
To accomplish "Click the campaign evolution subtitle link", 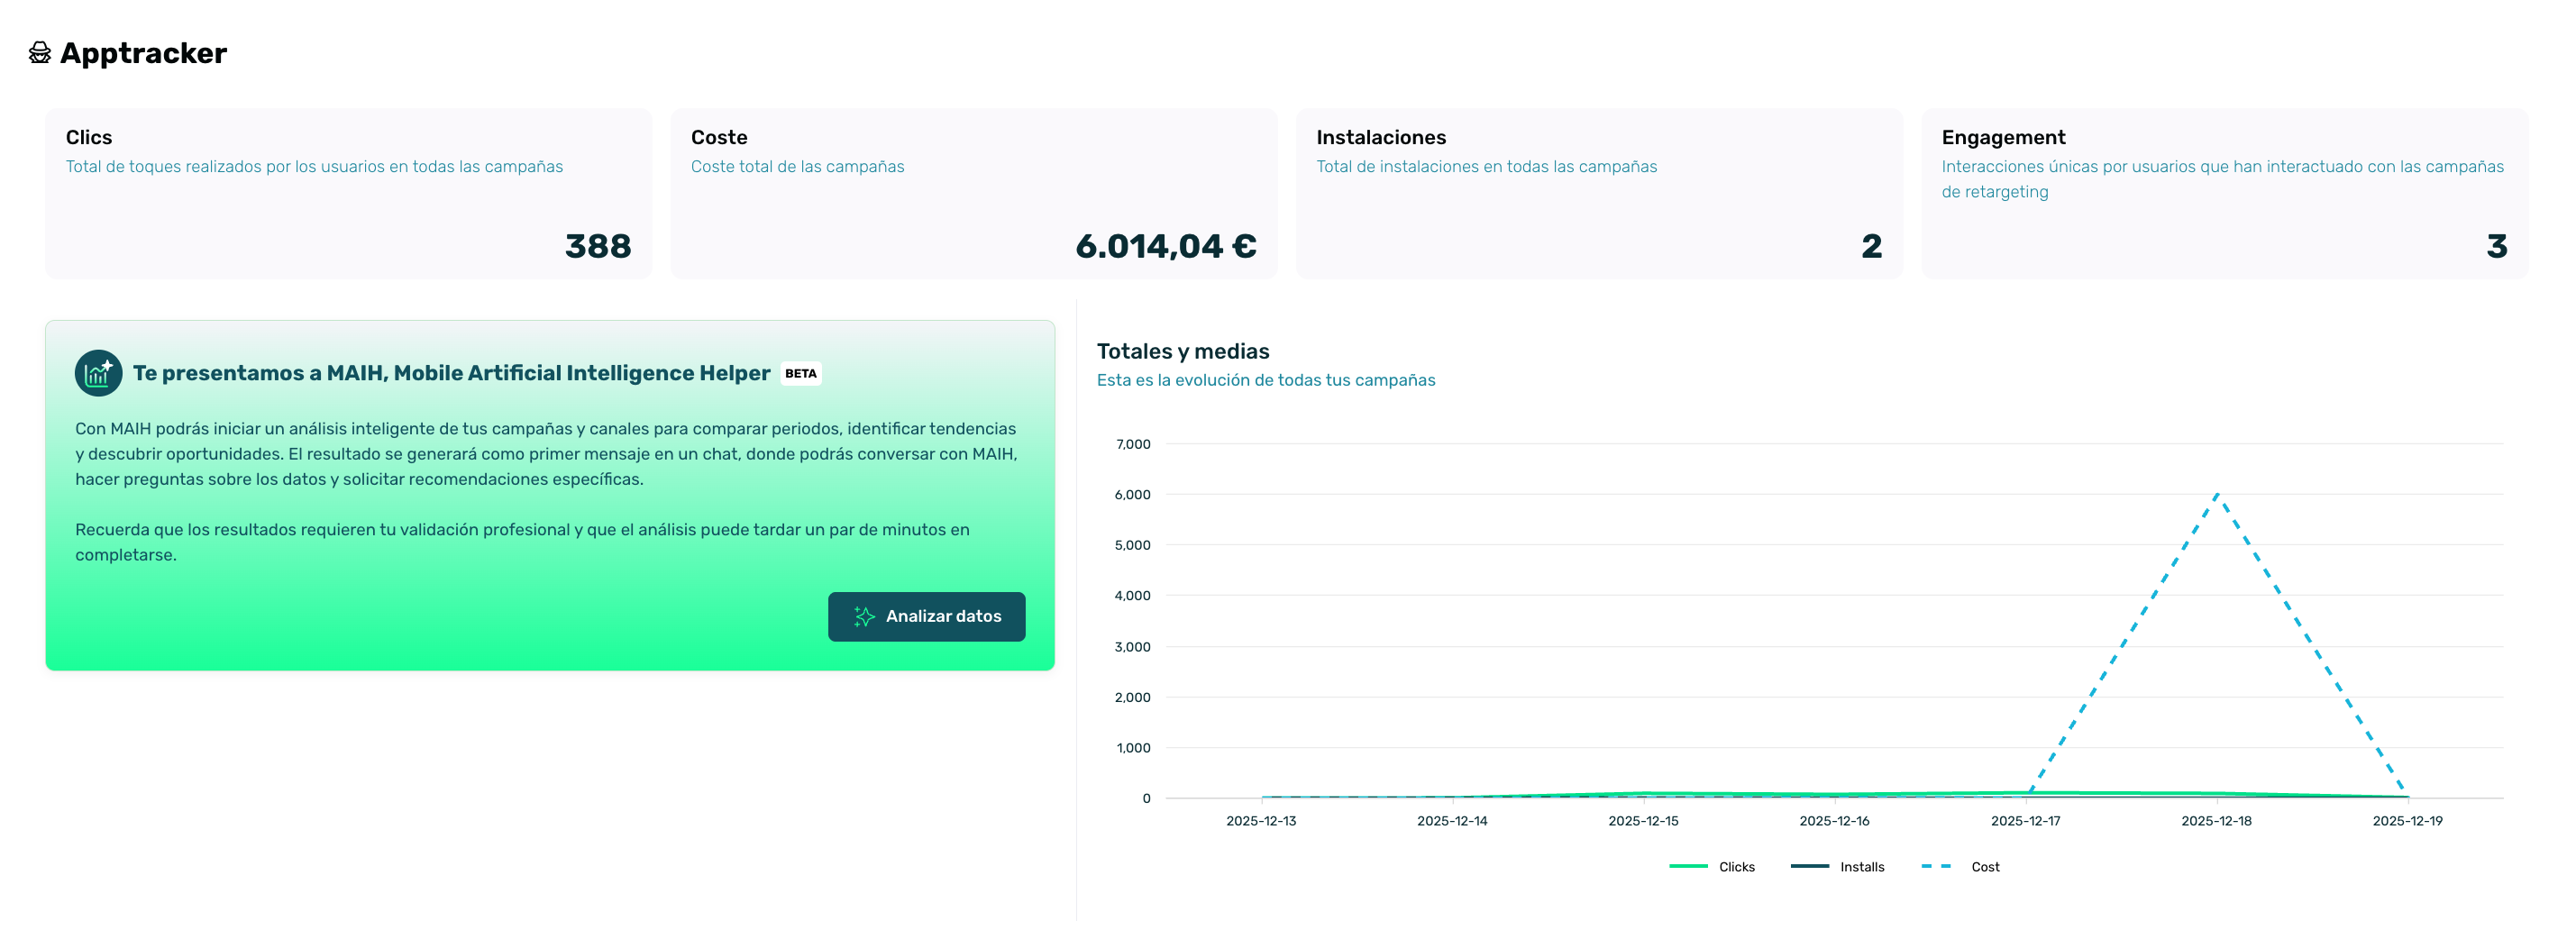I will (x=1266, y=380).
